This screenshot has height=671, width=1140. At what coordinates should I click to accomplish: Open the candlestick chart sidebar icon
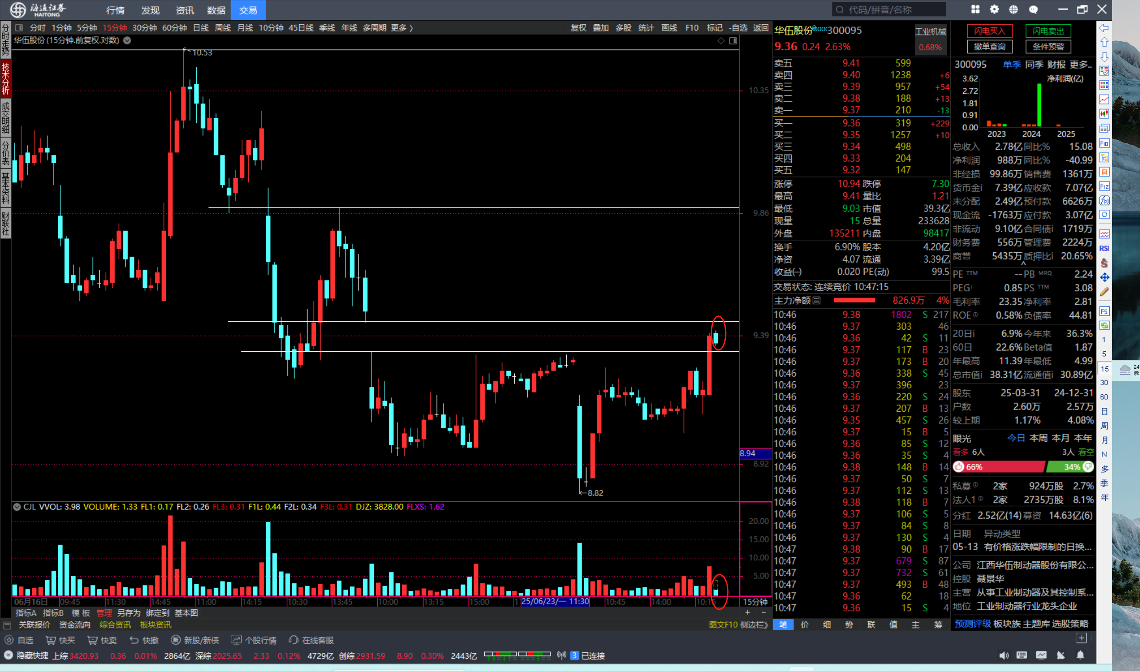pos(1104,114)
